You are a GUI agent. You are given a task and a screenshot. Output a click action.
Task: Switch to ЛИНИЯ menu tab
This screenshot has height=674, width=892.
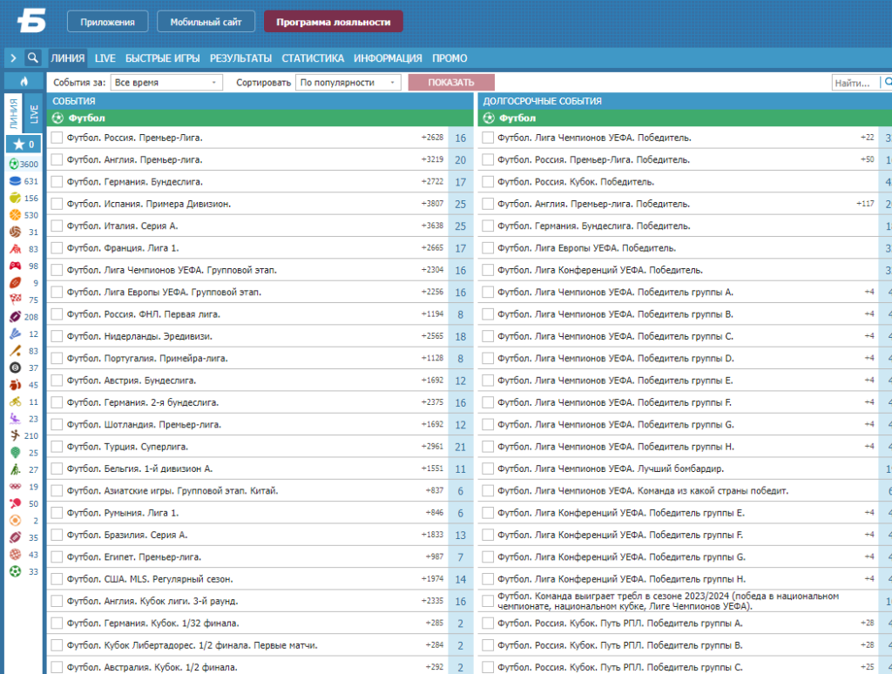click(68, 58)
